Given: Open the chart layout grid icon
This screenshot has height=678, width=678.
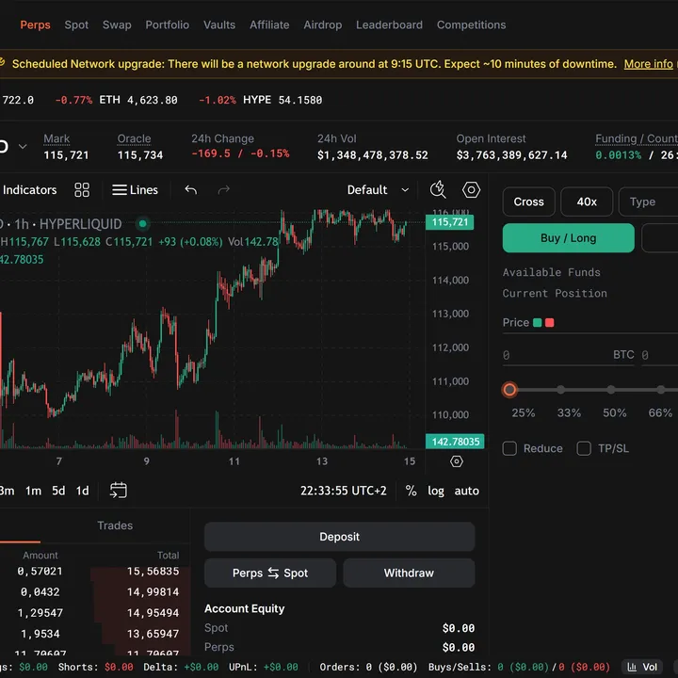Looking at the screenshot, I should 82,190.
